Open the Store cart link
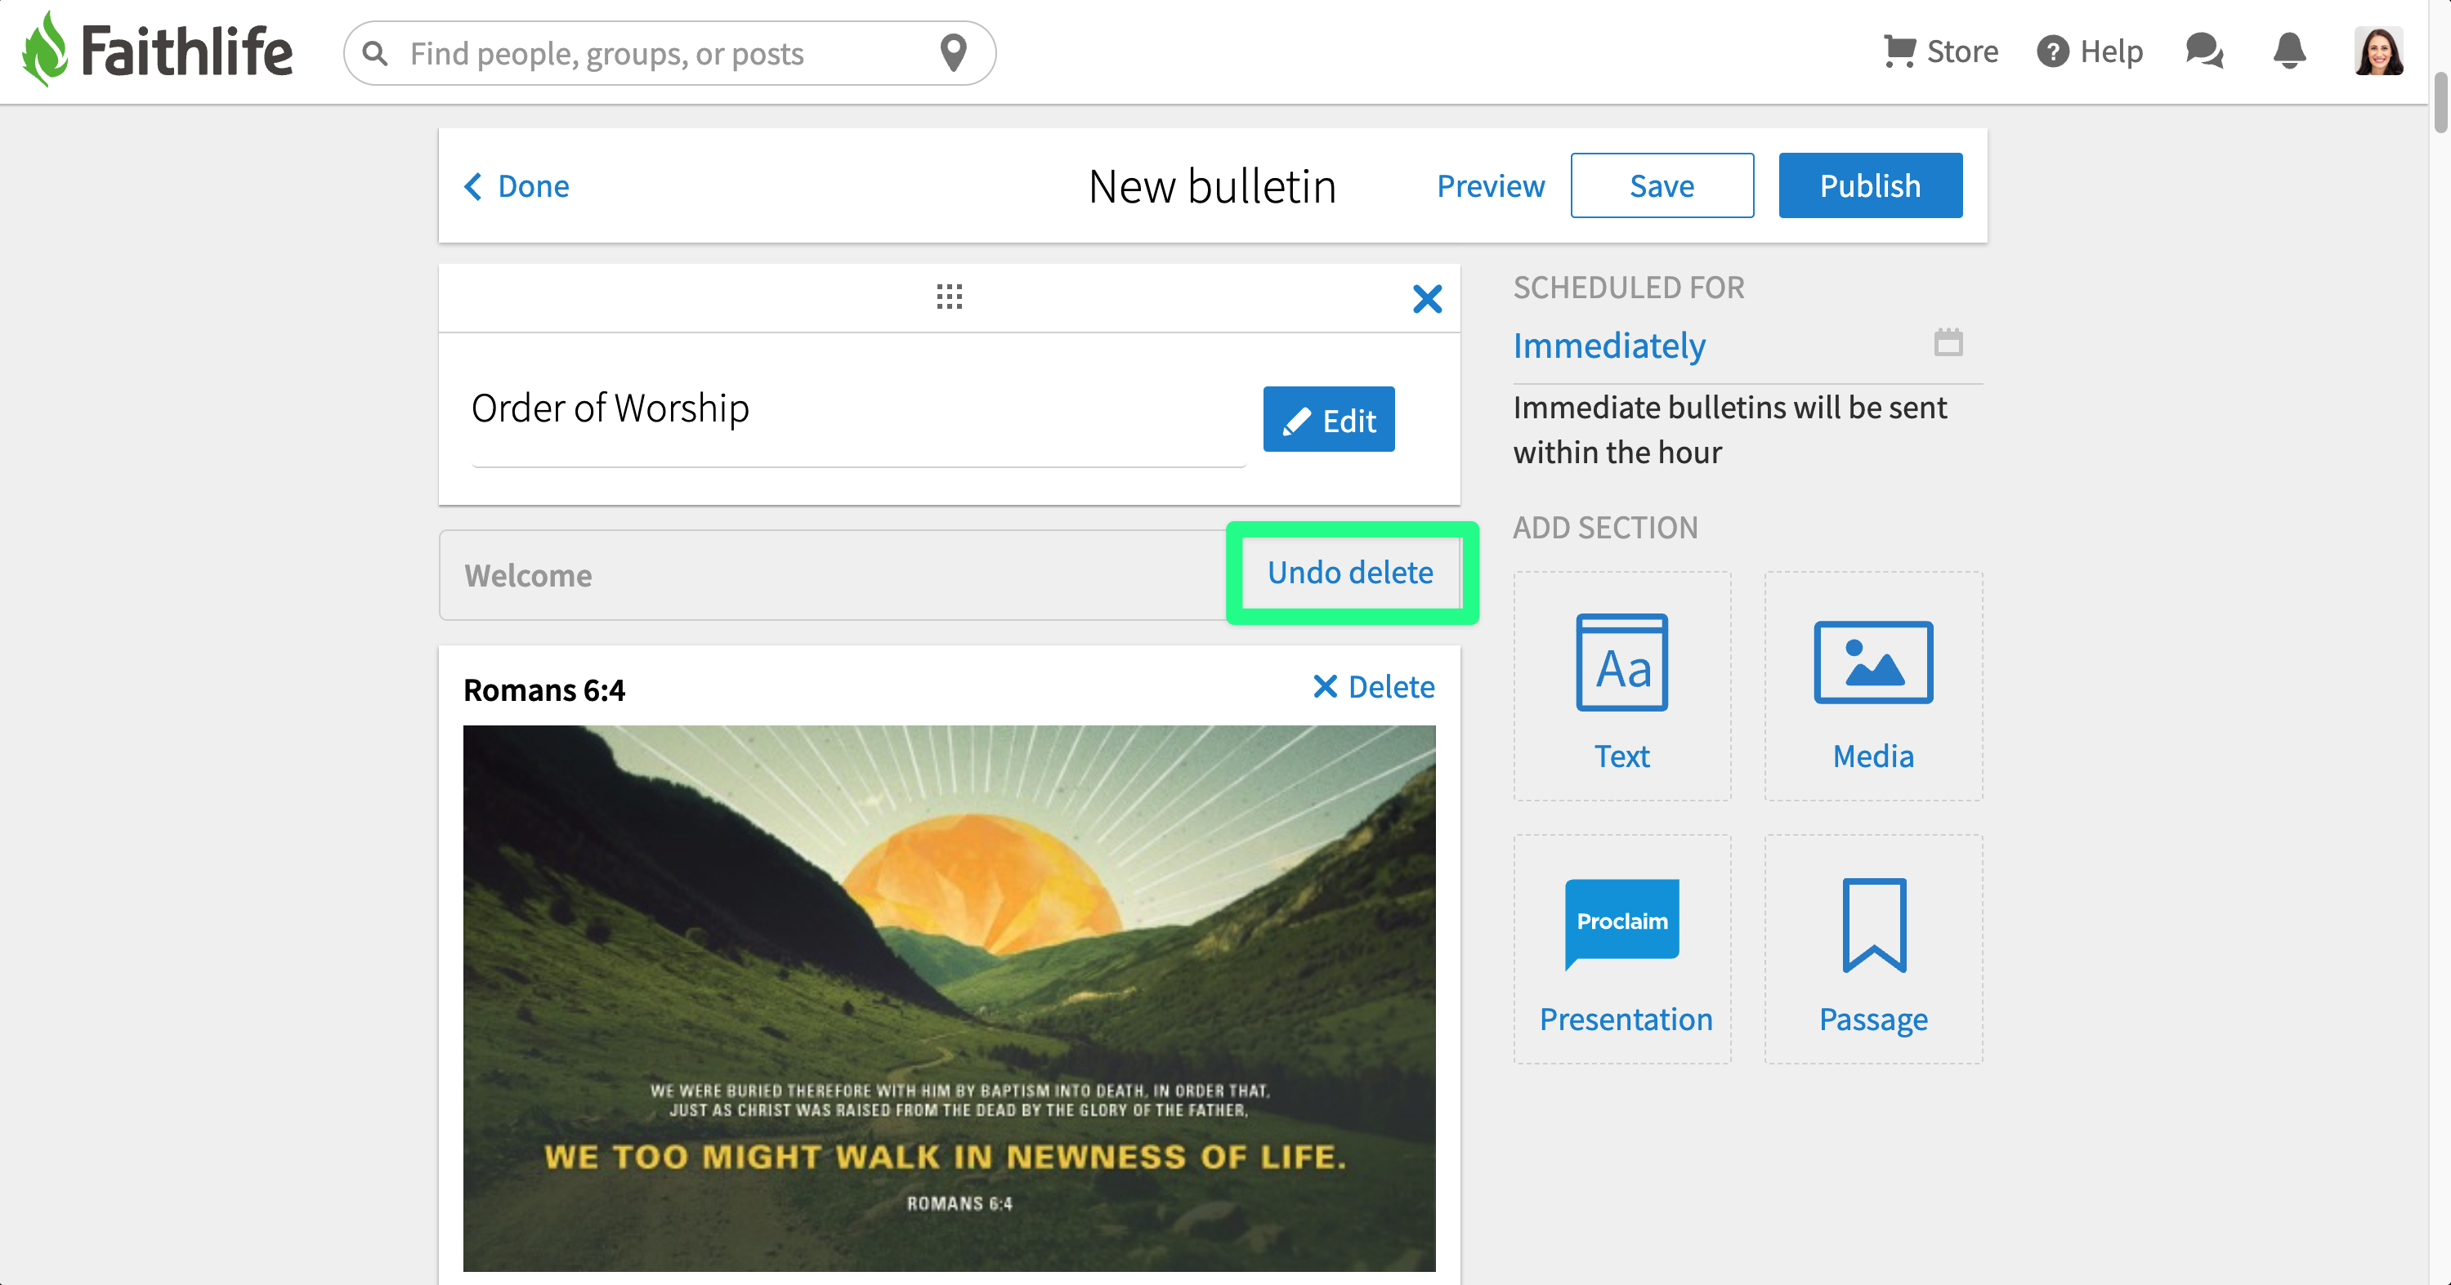This screenshot has width=2451, height=1285. coord(1940,51)
